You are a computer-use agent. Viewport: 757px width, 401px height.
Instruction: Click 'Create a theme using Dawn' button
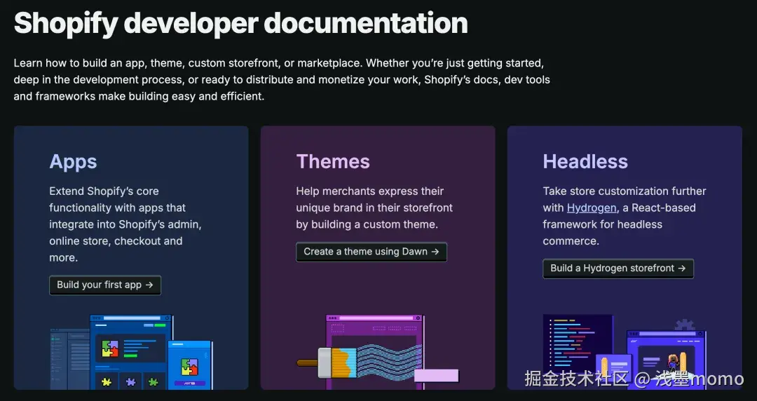371,252
